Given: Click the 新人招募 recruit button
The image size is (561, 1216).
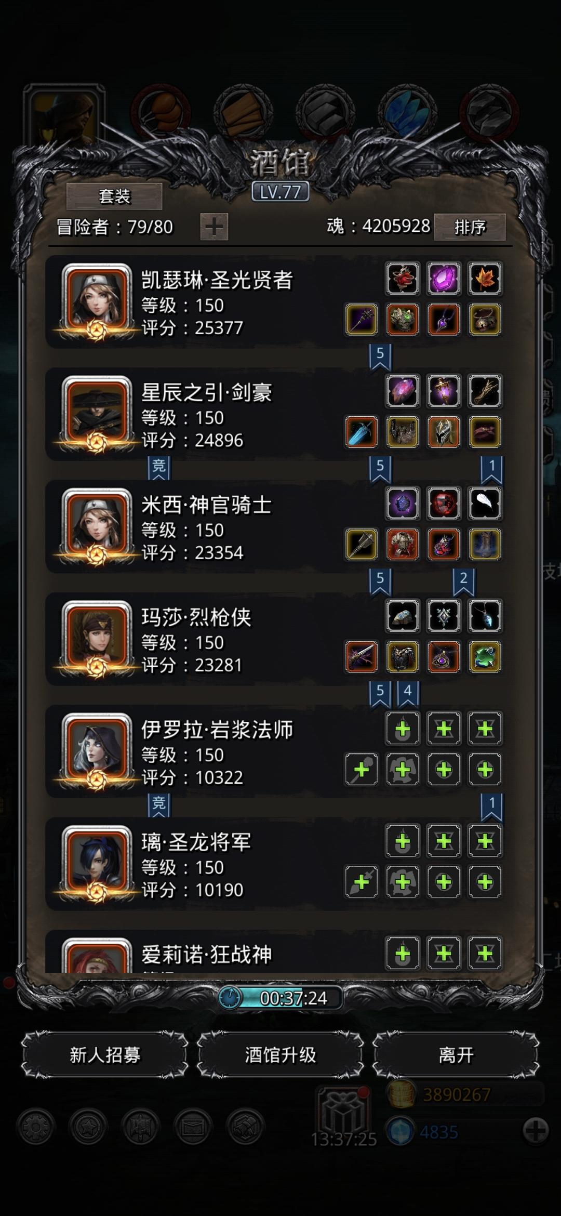Looking at the screenshot, I should [105, 1055].
